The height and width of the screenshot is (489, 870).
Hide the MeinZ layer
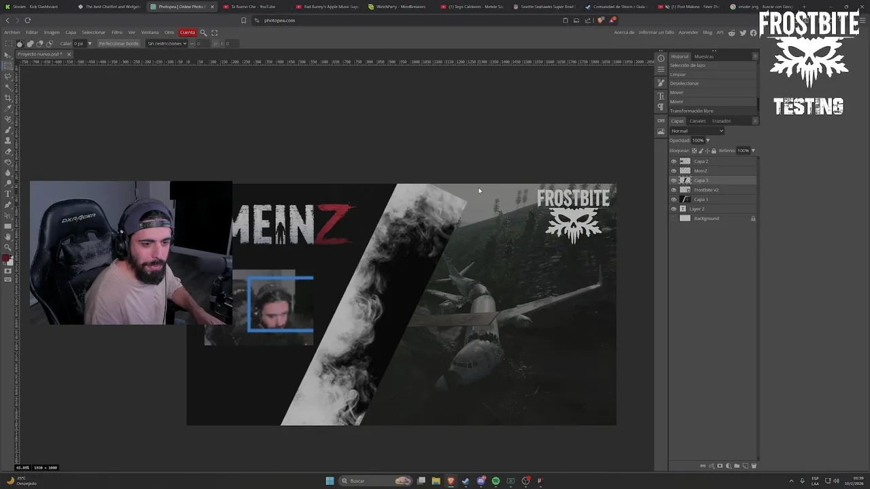[674, 170]
